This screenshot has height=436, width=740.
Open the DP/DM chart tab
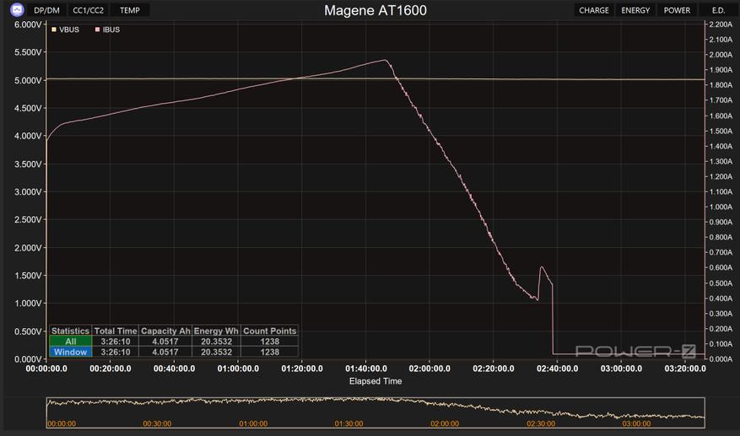46,10
